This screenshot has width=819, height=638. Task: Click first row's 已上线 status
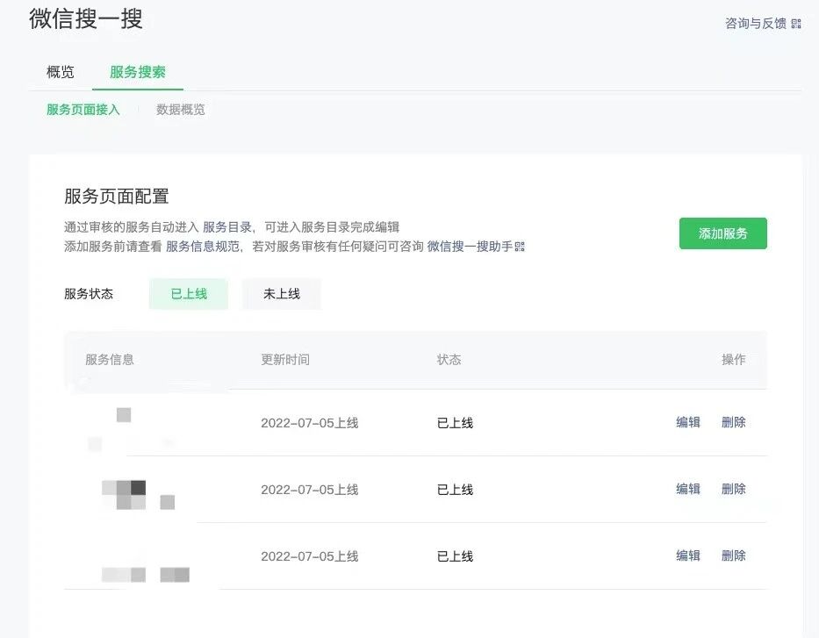(455, 423)
